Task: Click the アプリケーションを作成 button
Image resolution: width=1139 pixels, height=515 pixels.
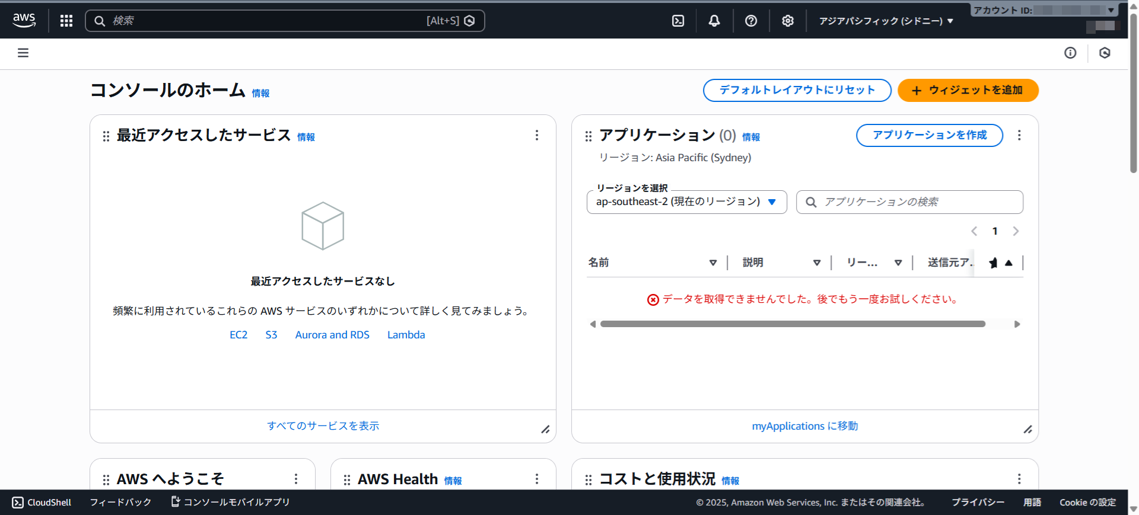Action: point(929,135)
